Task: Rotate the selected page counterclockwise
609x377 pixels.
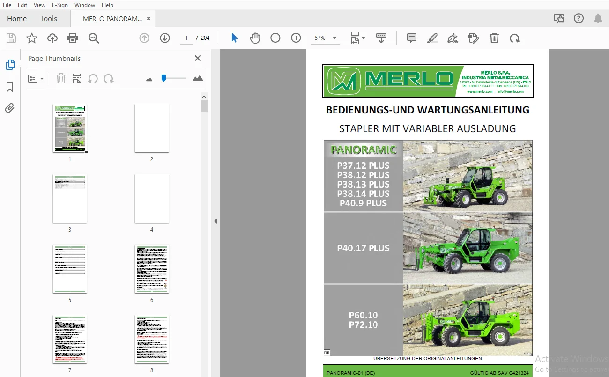Action: click(93, 78)
